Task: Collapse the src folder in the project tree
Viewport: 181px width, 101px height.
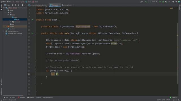Action: pos(6,12)
